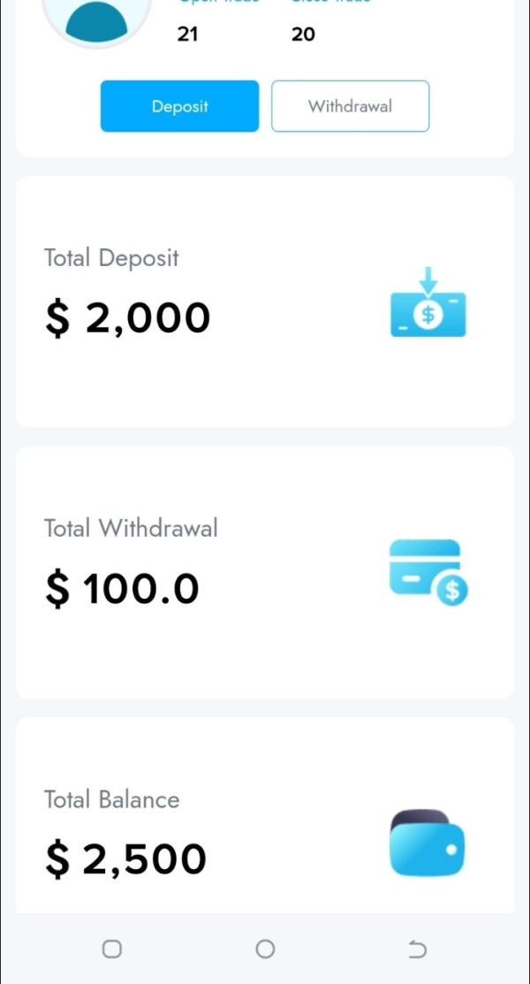
Task: Tap the close trade count 20
Action: (303, 34)
